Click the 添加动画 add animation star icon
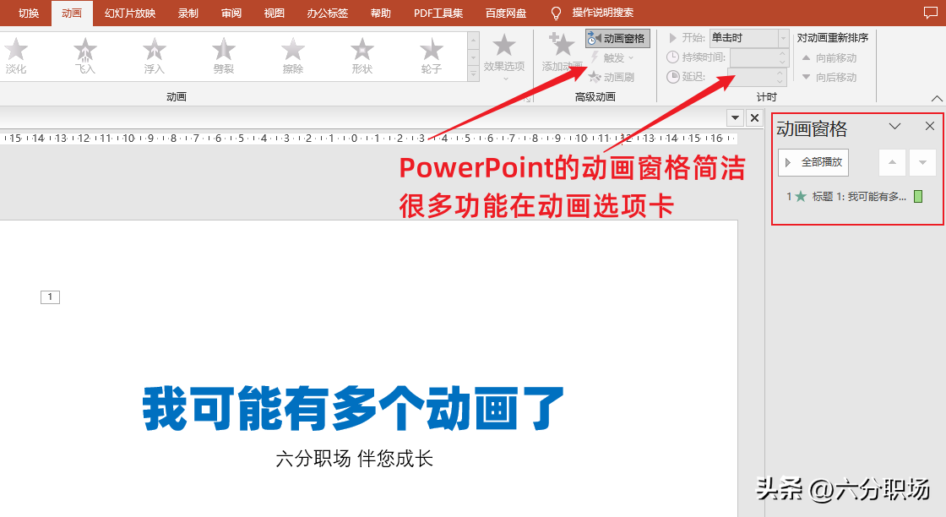 562,46
